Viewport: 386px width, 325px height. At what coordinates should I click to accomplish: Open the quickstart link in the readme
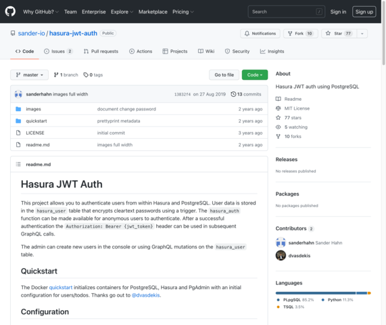click(x=61, y=288)
